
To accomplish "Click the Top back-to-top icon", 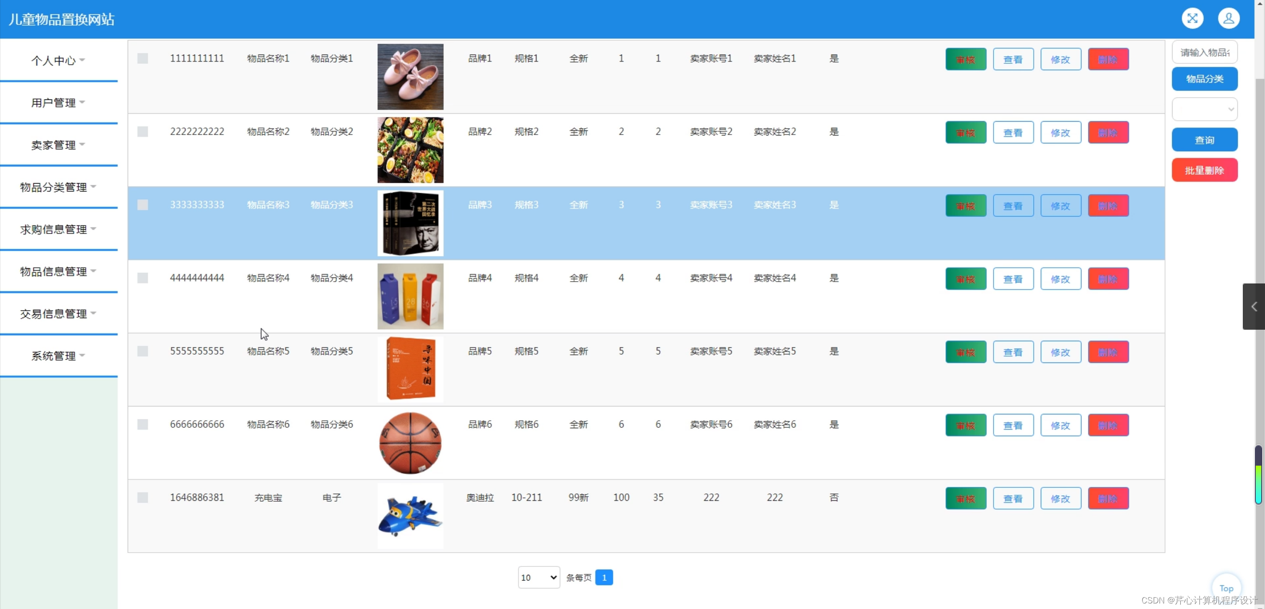I will (x=1226, y=587).
